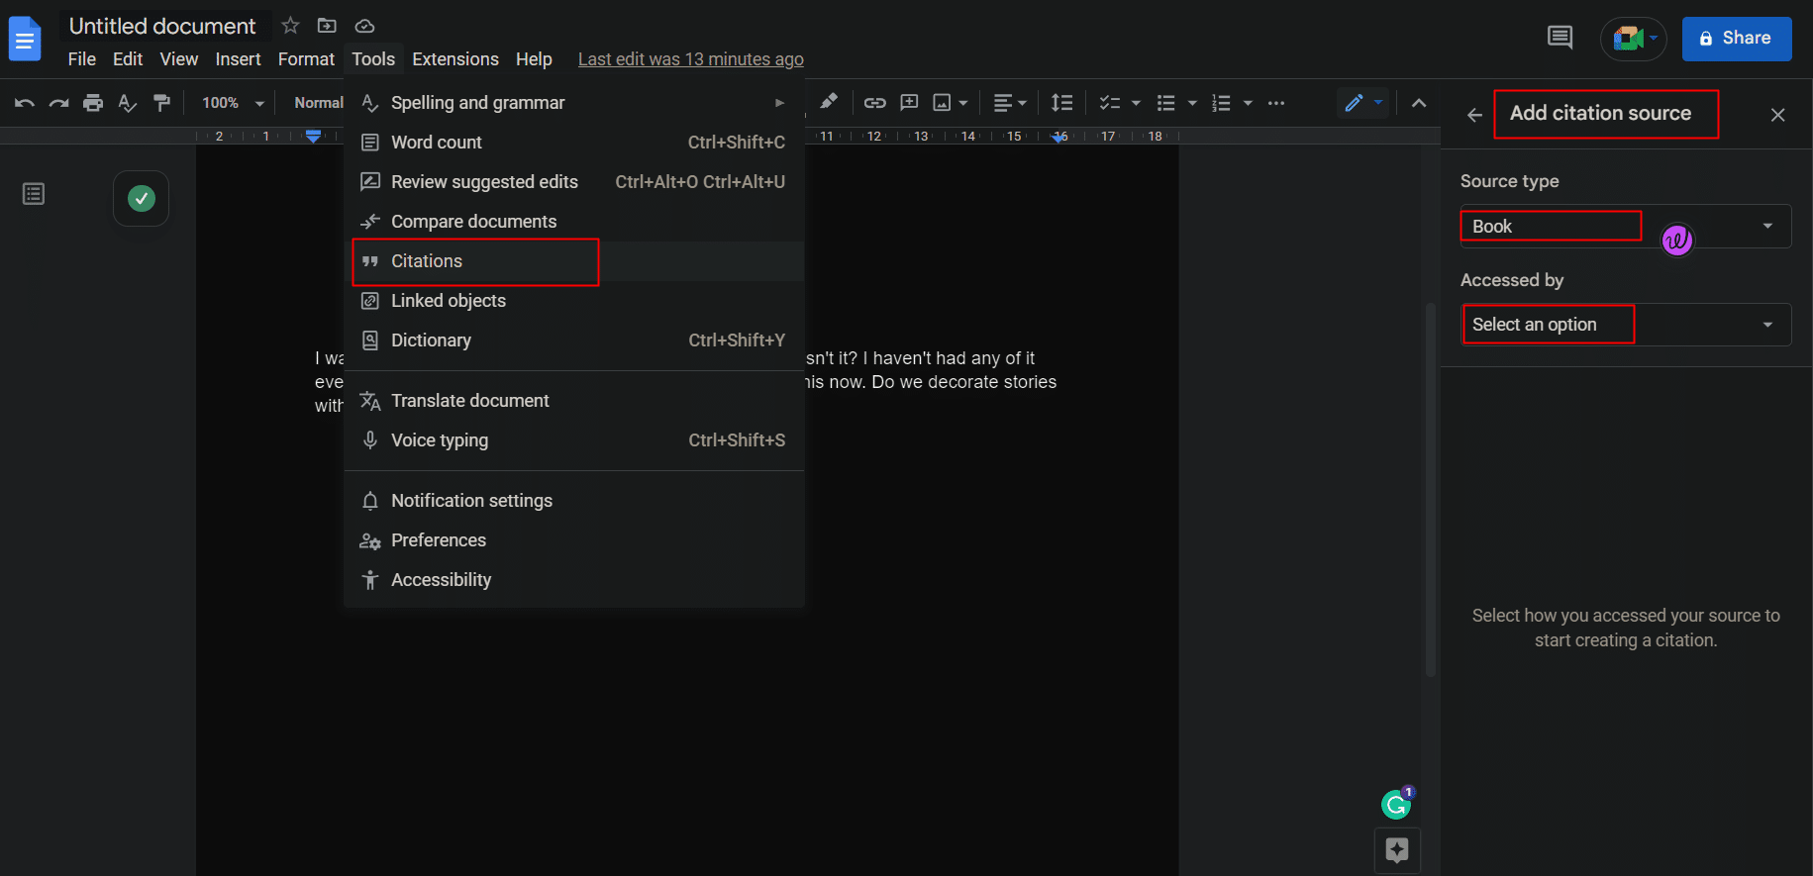This screenshot has height=876, width=1813.
Task: Open the text alignment options
Action: tap(1010, 103)
